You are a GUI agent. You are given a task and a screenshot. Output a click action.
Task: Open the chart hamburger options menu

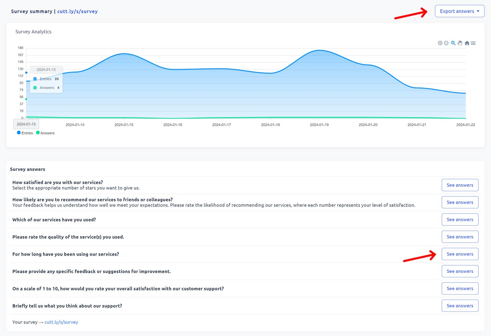coord(473,43)
